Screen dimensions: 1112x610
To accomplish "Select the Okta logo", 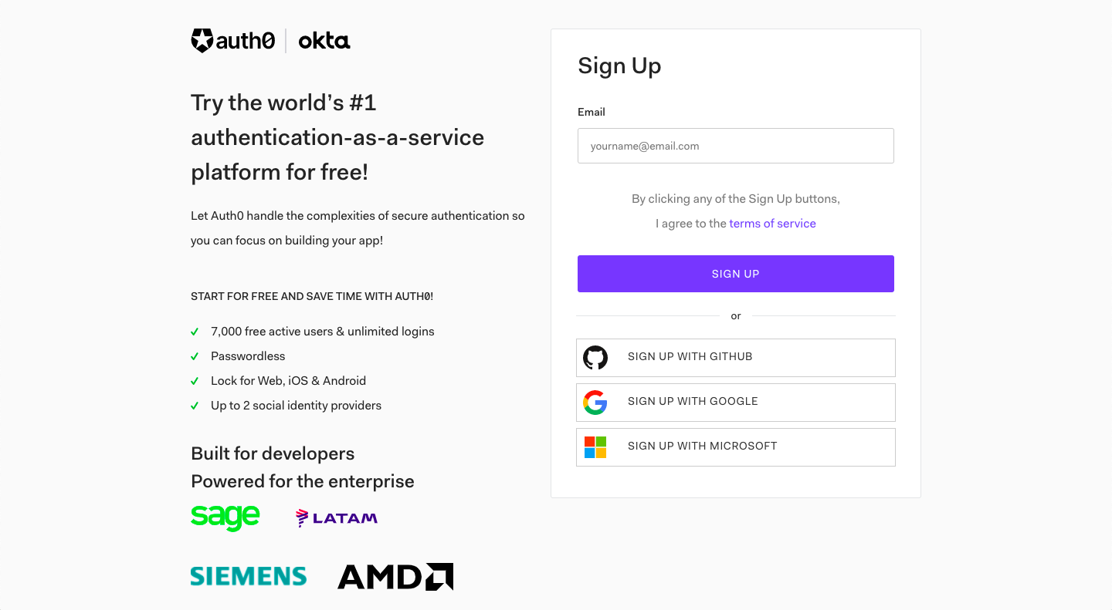I will click(x=324, y=40).
